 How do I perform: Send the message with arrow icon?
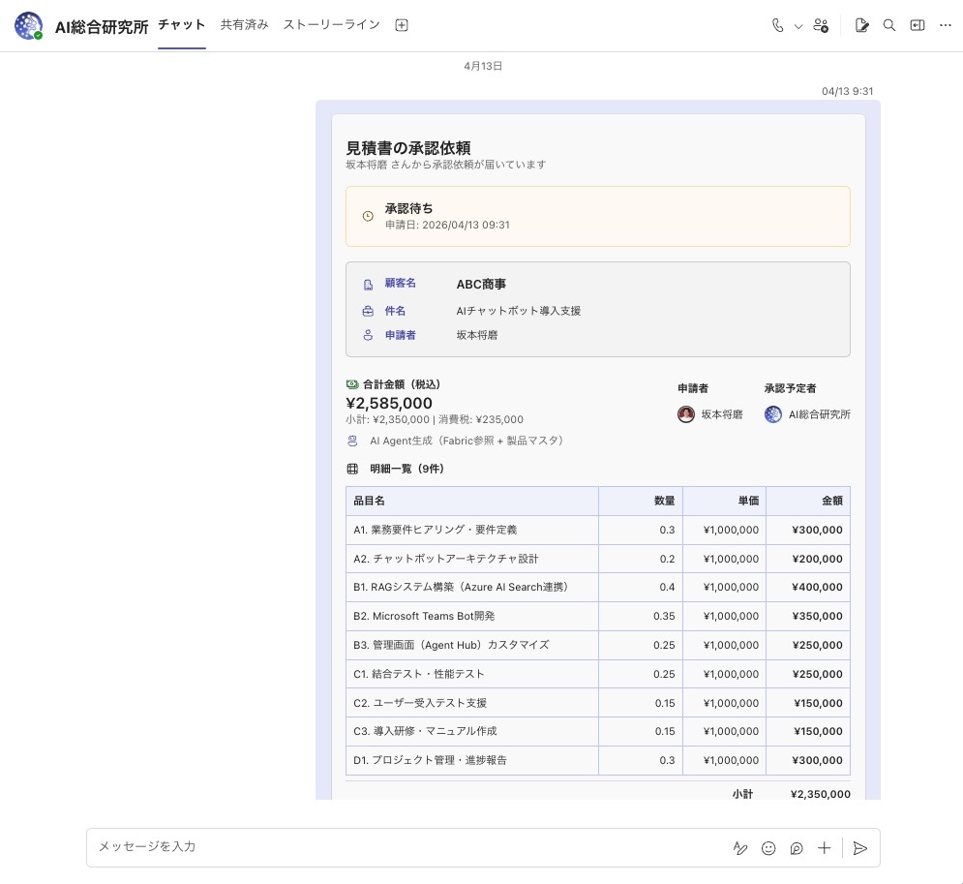860,848
